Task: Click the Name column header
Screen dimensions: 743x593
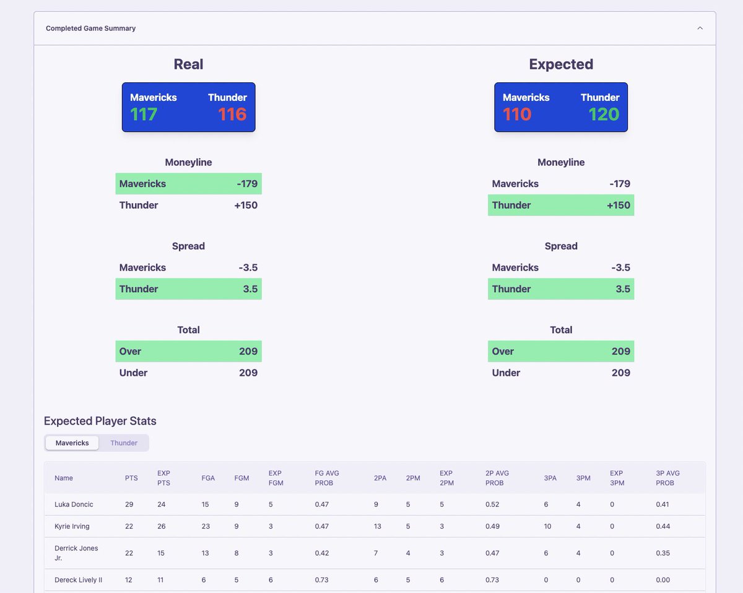Action: point(64,478)
